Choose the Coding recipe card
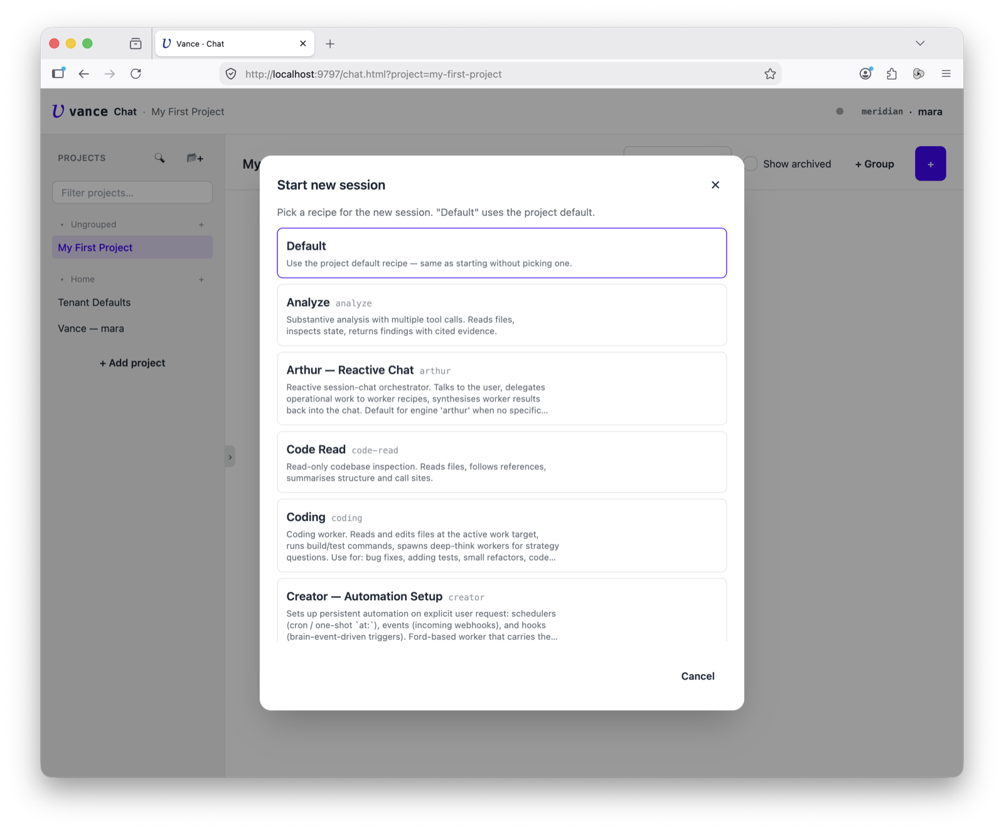Image resolution: width=1004 pixels, height=831 pixels. click(502, 535)
